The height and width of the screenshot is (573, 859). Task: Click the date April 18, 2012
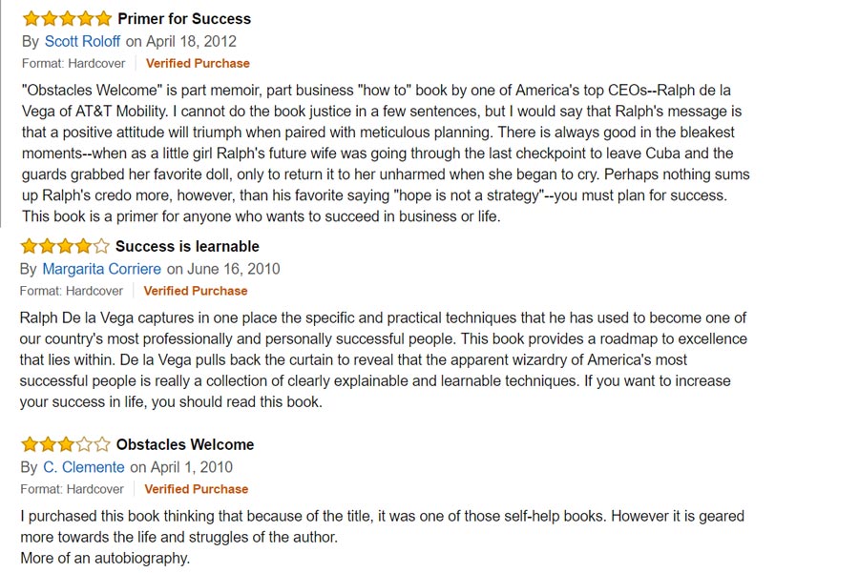click(x=191, y=41)
